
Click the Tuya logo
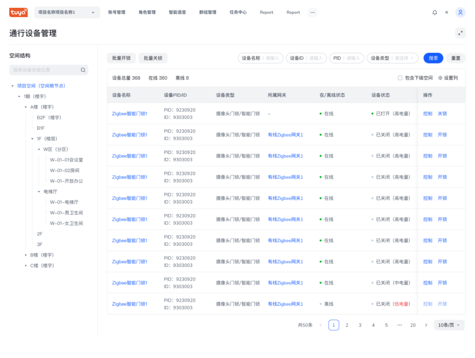pos(18,12)
